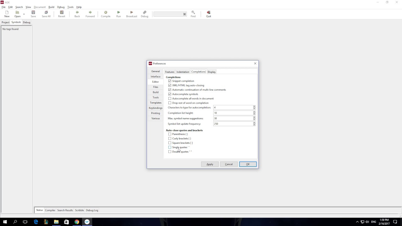Open the Edit menu
The width and height of the screenshot is (402, 226).
pyautogui.click(x=10, y=7)
